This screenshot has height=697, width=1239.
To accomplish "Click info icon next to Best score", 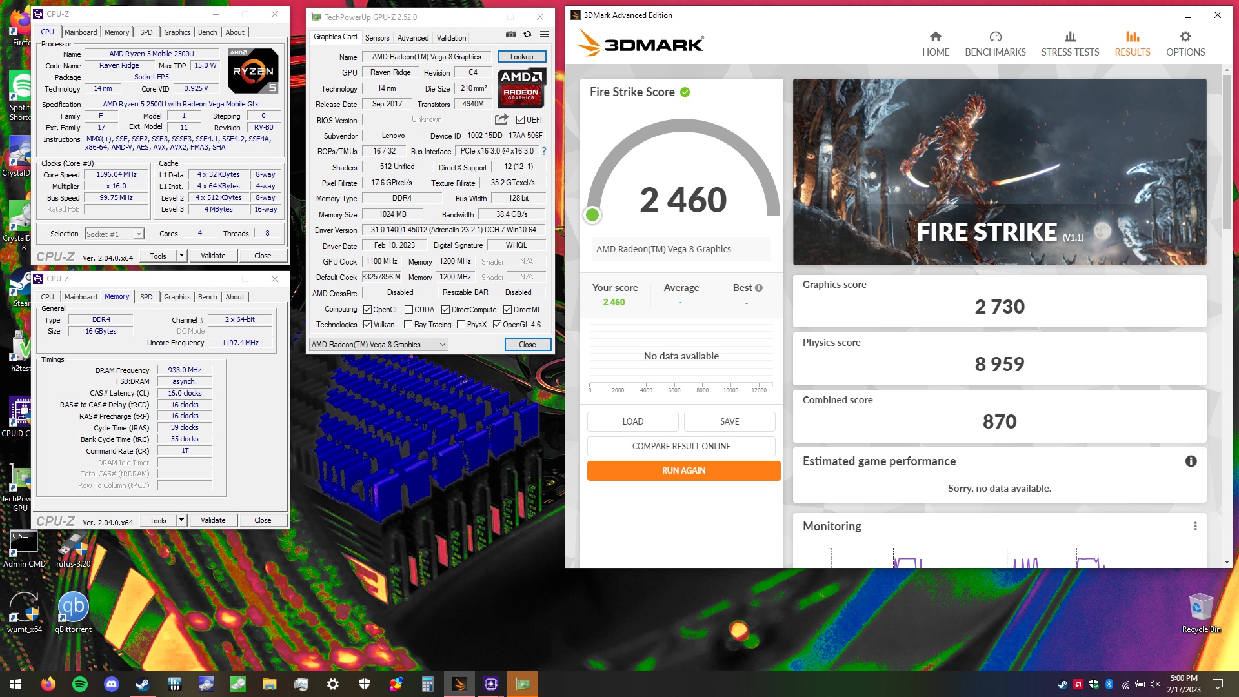I will [759, 288].
